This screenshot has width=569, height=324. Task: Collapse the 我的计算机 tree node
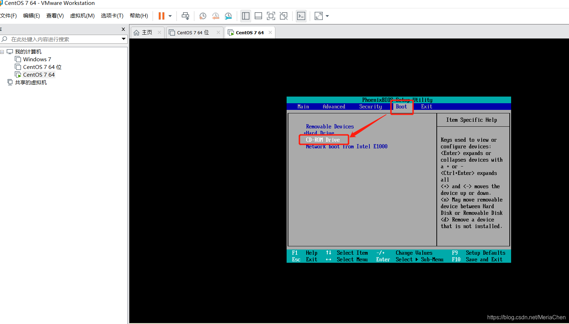2,52
